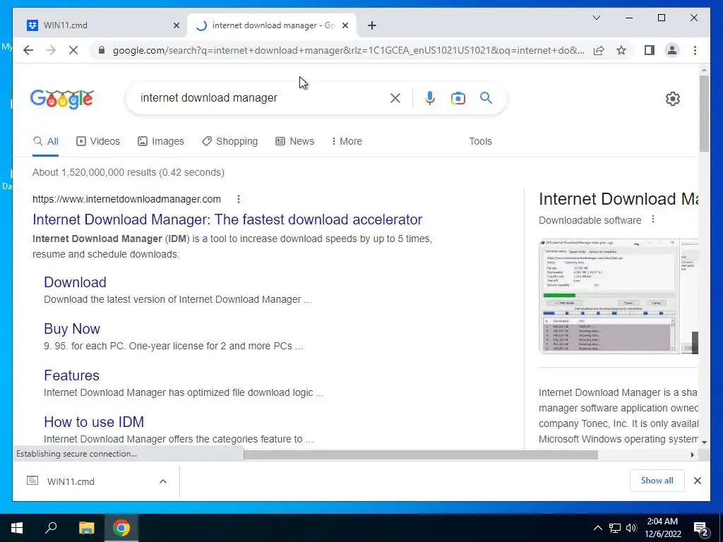Open the volume tray icon

[631, 528]
